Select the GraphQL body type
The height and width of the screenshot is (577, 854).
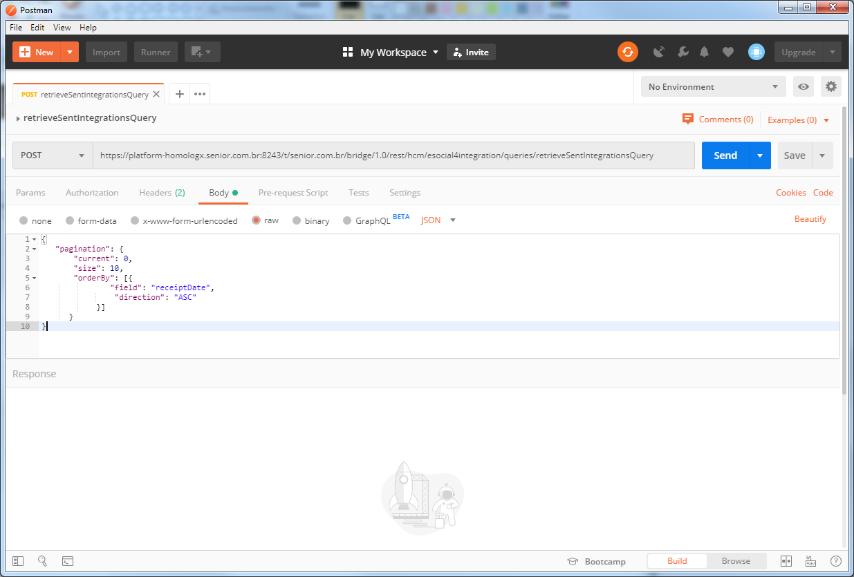coord(348,220)
